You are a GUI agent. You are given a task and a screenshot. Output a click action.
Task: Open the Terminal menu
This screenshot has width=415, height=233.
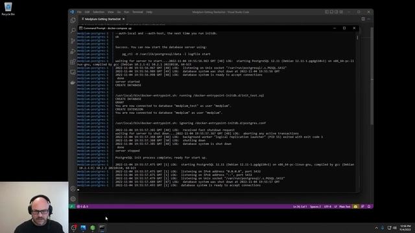point(137,12)
